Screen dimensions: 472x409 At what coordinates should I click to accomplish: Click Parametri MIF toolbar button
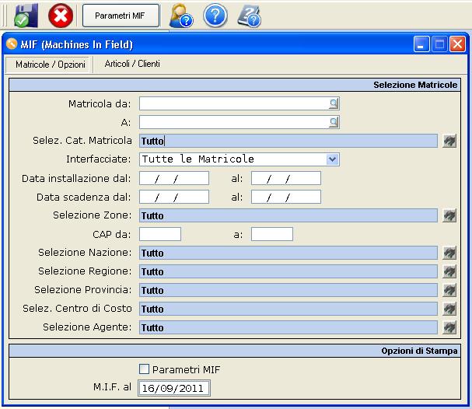[121, 16]
